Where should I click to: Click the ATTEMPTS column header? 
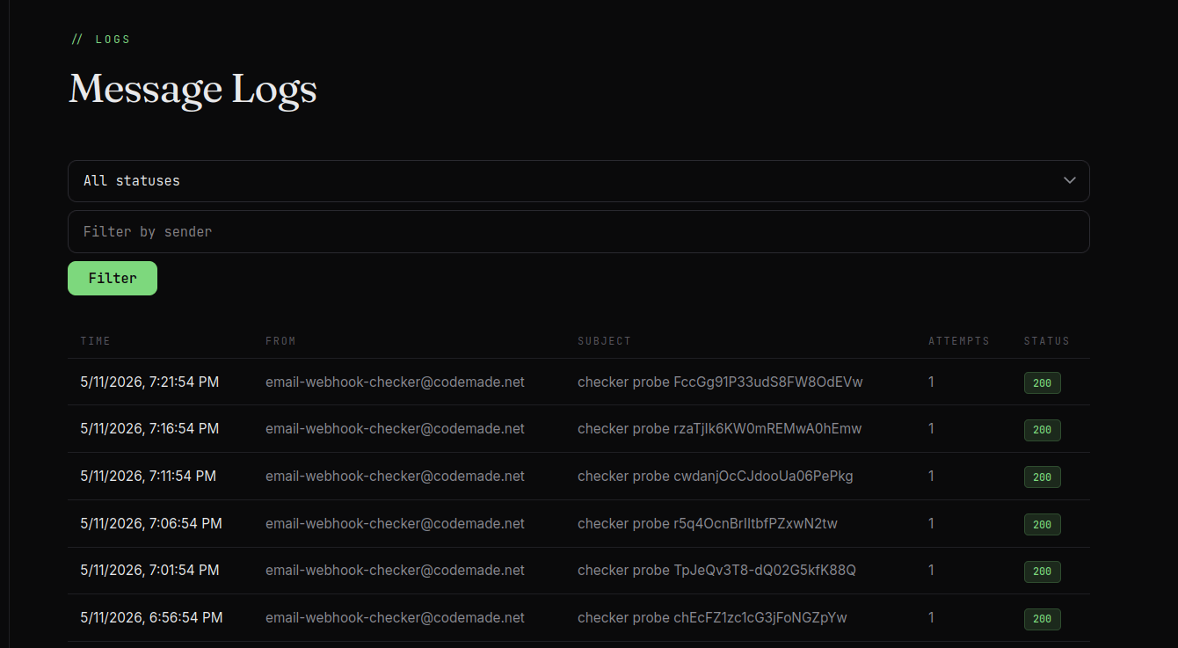point(959,341)
